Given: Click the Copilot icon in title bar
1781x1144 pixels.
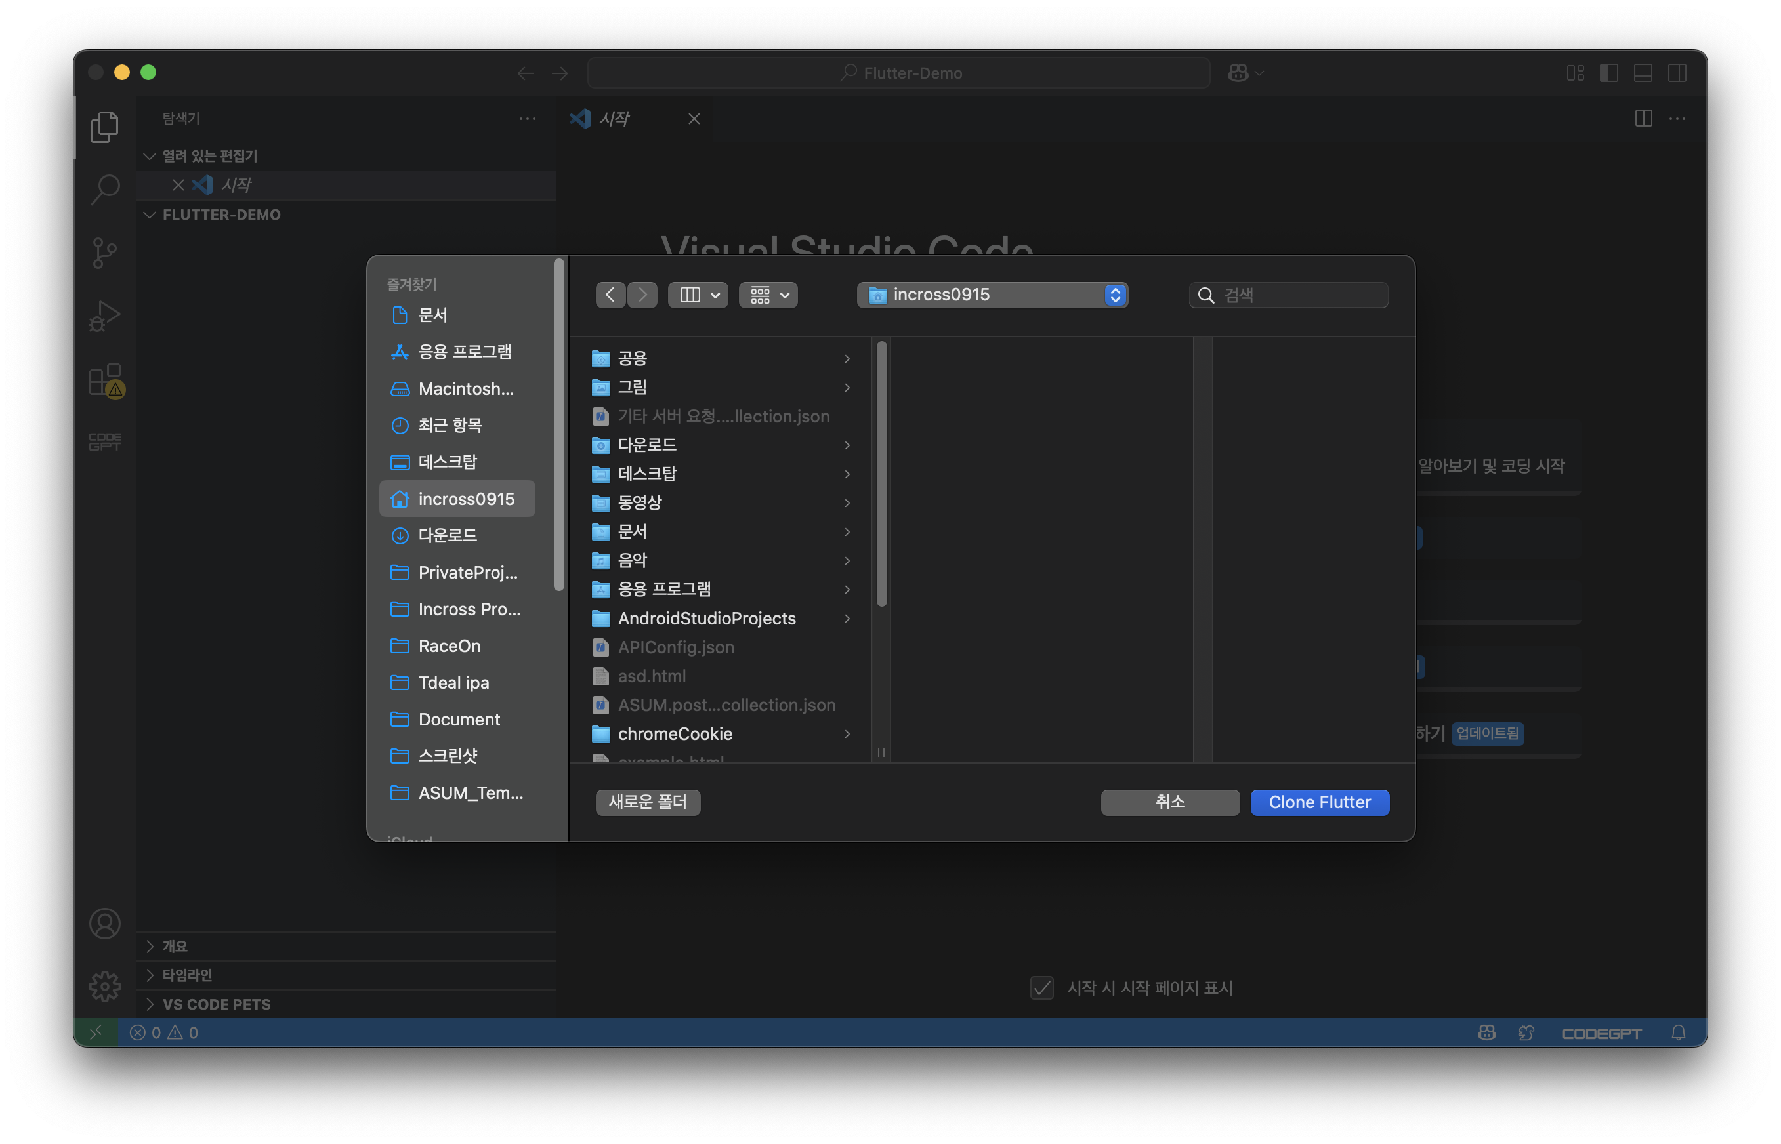Looking at the screenshot, I should 1238,73.
